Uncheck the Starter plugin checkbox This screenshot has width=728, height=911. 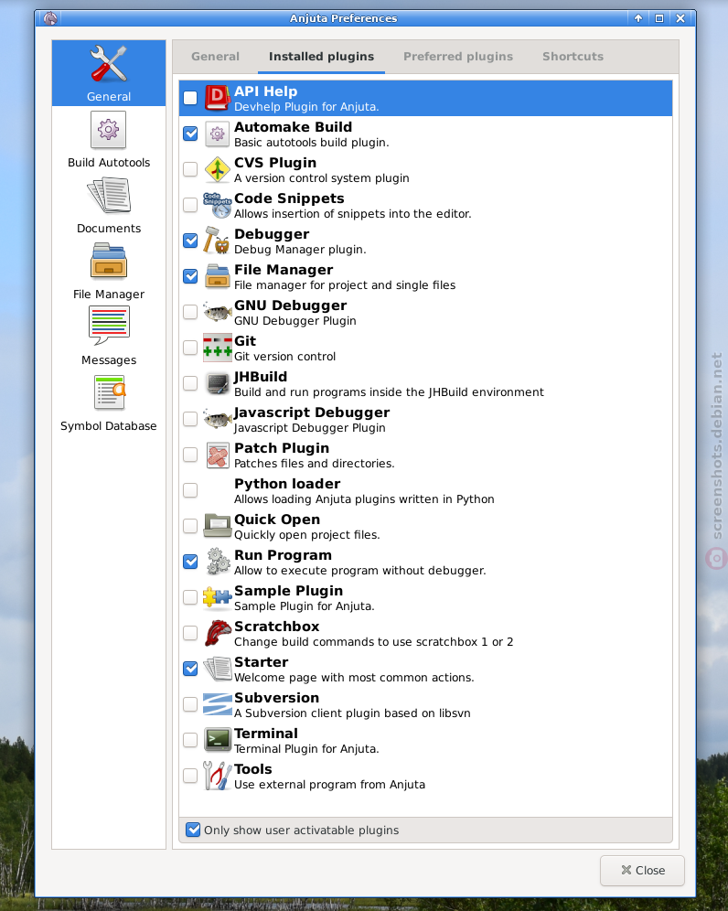tap(190, 669)
